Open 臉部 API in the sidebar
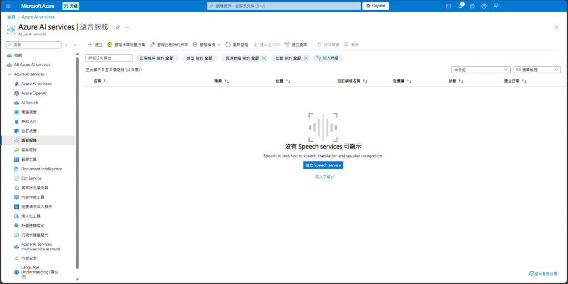The width and height of the screenshot is (568, 284). 28,121
